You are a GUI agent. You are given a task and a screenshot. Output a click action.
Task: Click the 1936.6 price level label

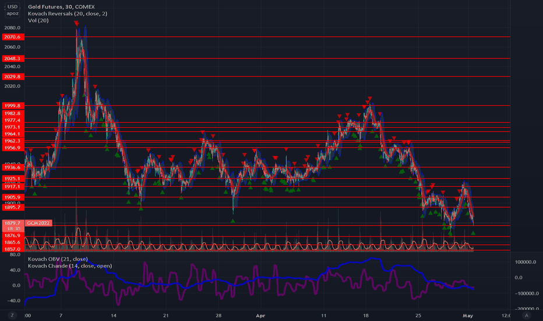coord(12,168)
